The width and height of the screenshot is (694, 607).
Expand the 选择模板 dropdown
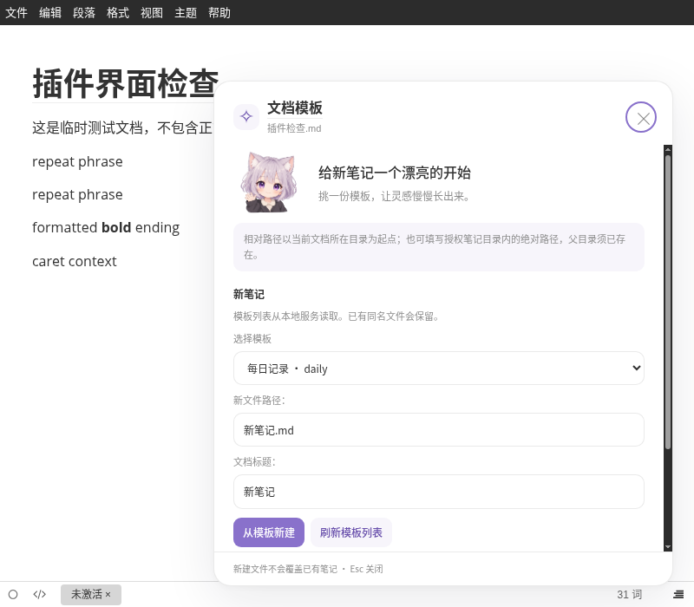point(439,368)
